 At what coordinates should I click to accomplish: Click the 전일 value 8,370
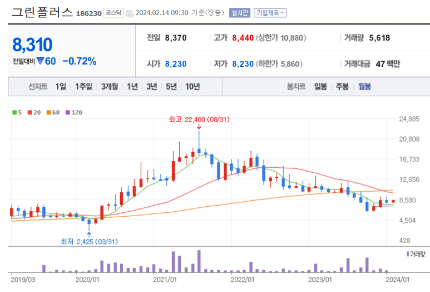(x=176, y=38)
